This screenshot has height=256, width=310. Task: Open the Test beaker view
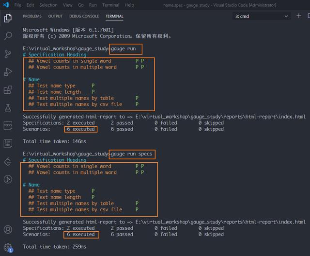pyautogui.click(x=8, y=108)
